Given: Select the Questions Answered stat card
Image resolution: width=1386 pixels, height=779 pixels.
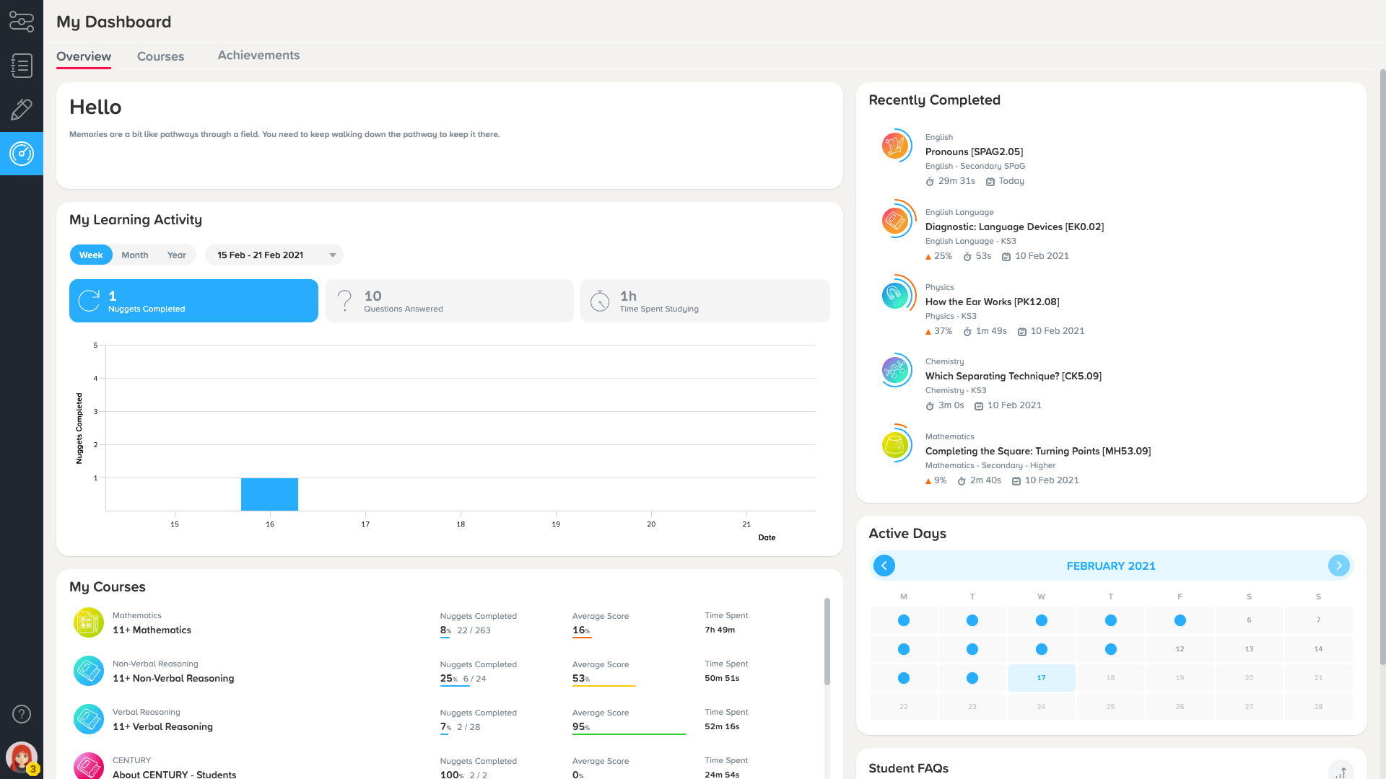Looking at the screenshot, I should point(449,301).
